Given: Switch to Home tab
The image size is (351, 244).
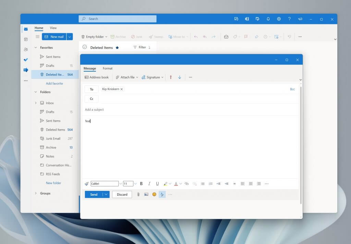Looking at the screenshot, I should point(39,28).
